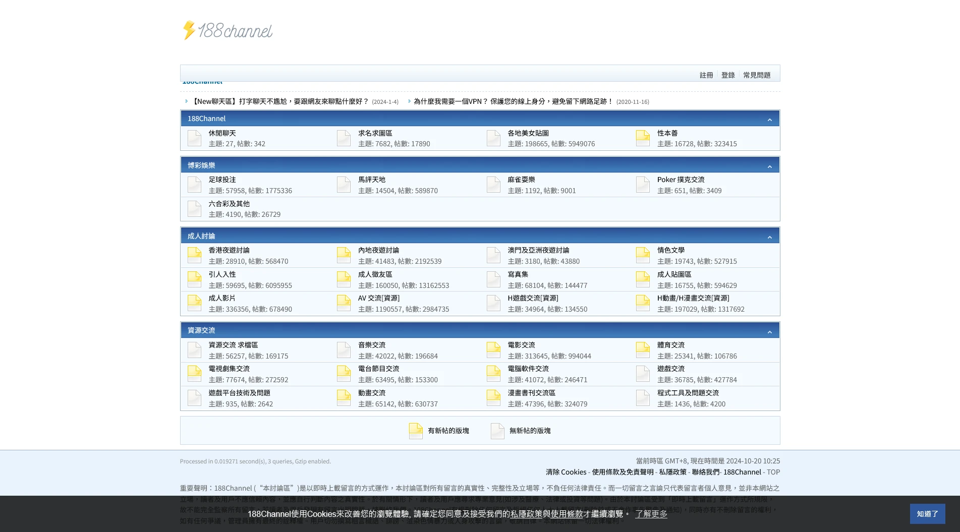Click the 有新帖的版塊 legend icon
Image resolution: width=960 pixels, height=532 pixels.
click(x=416, y=431)
